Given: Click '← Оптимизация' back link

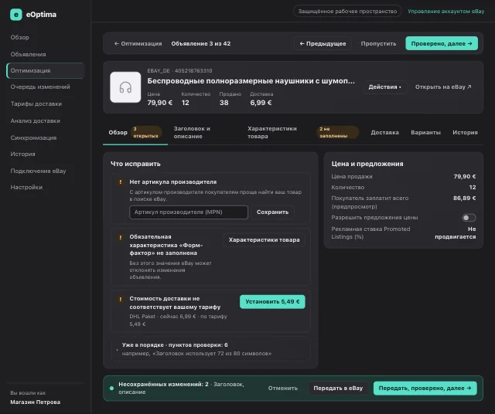Looking at the screenshot, I should [138, 43].
